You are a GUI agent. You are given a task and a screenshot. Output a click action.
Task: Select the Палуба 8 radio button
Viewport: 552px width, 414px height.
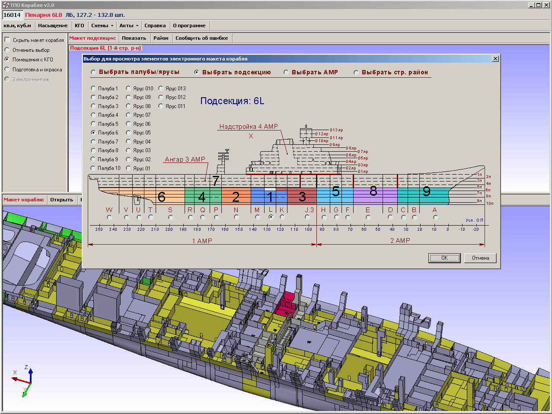coord(93,150)
